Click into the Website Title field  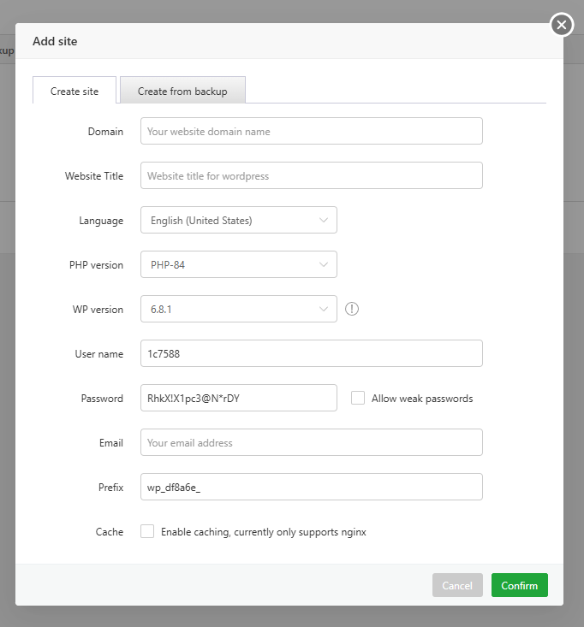coord(311,175)
